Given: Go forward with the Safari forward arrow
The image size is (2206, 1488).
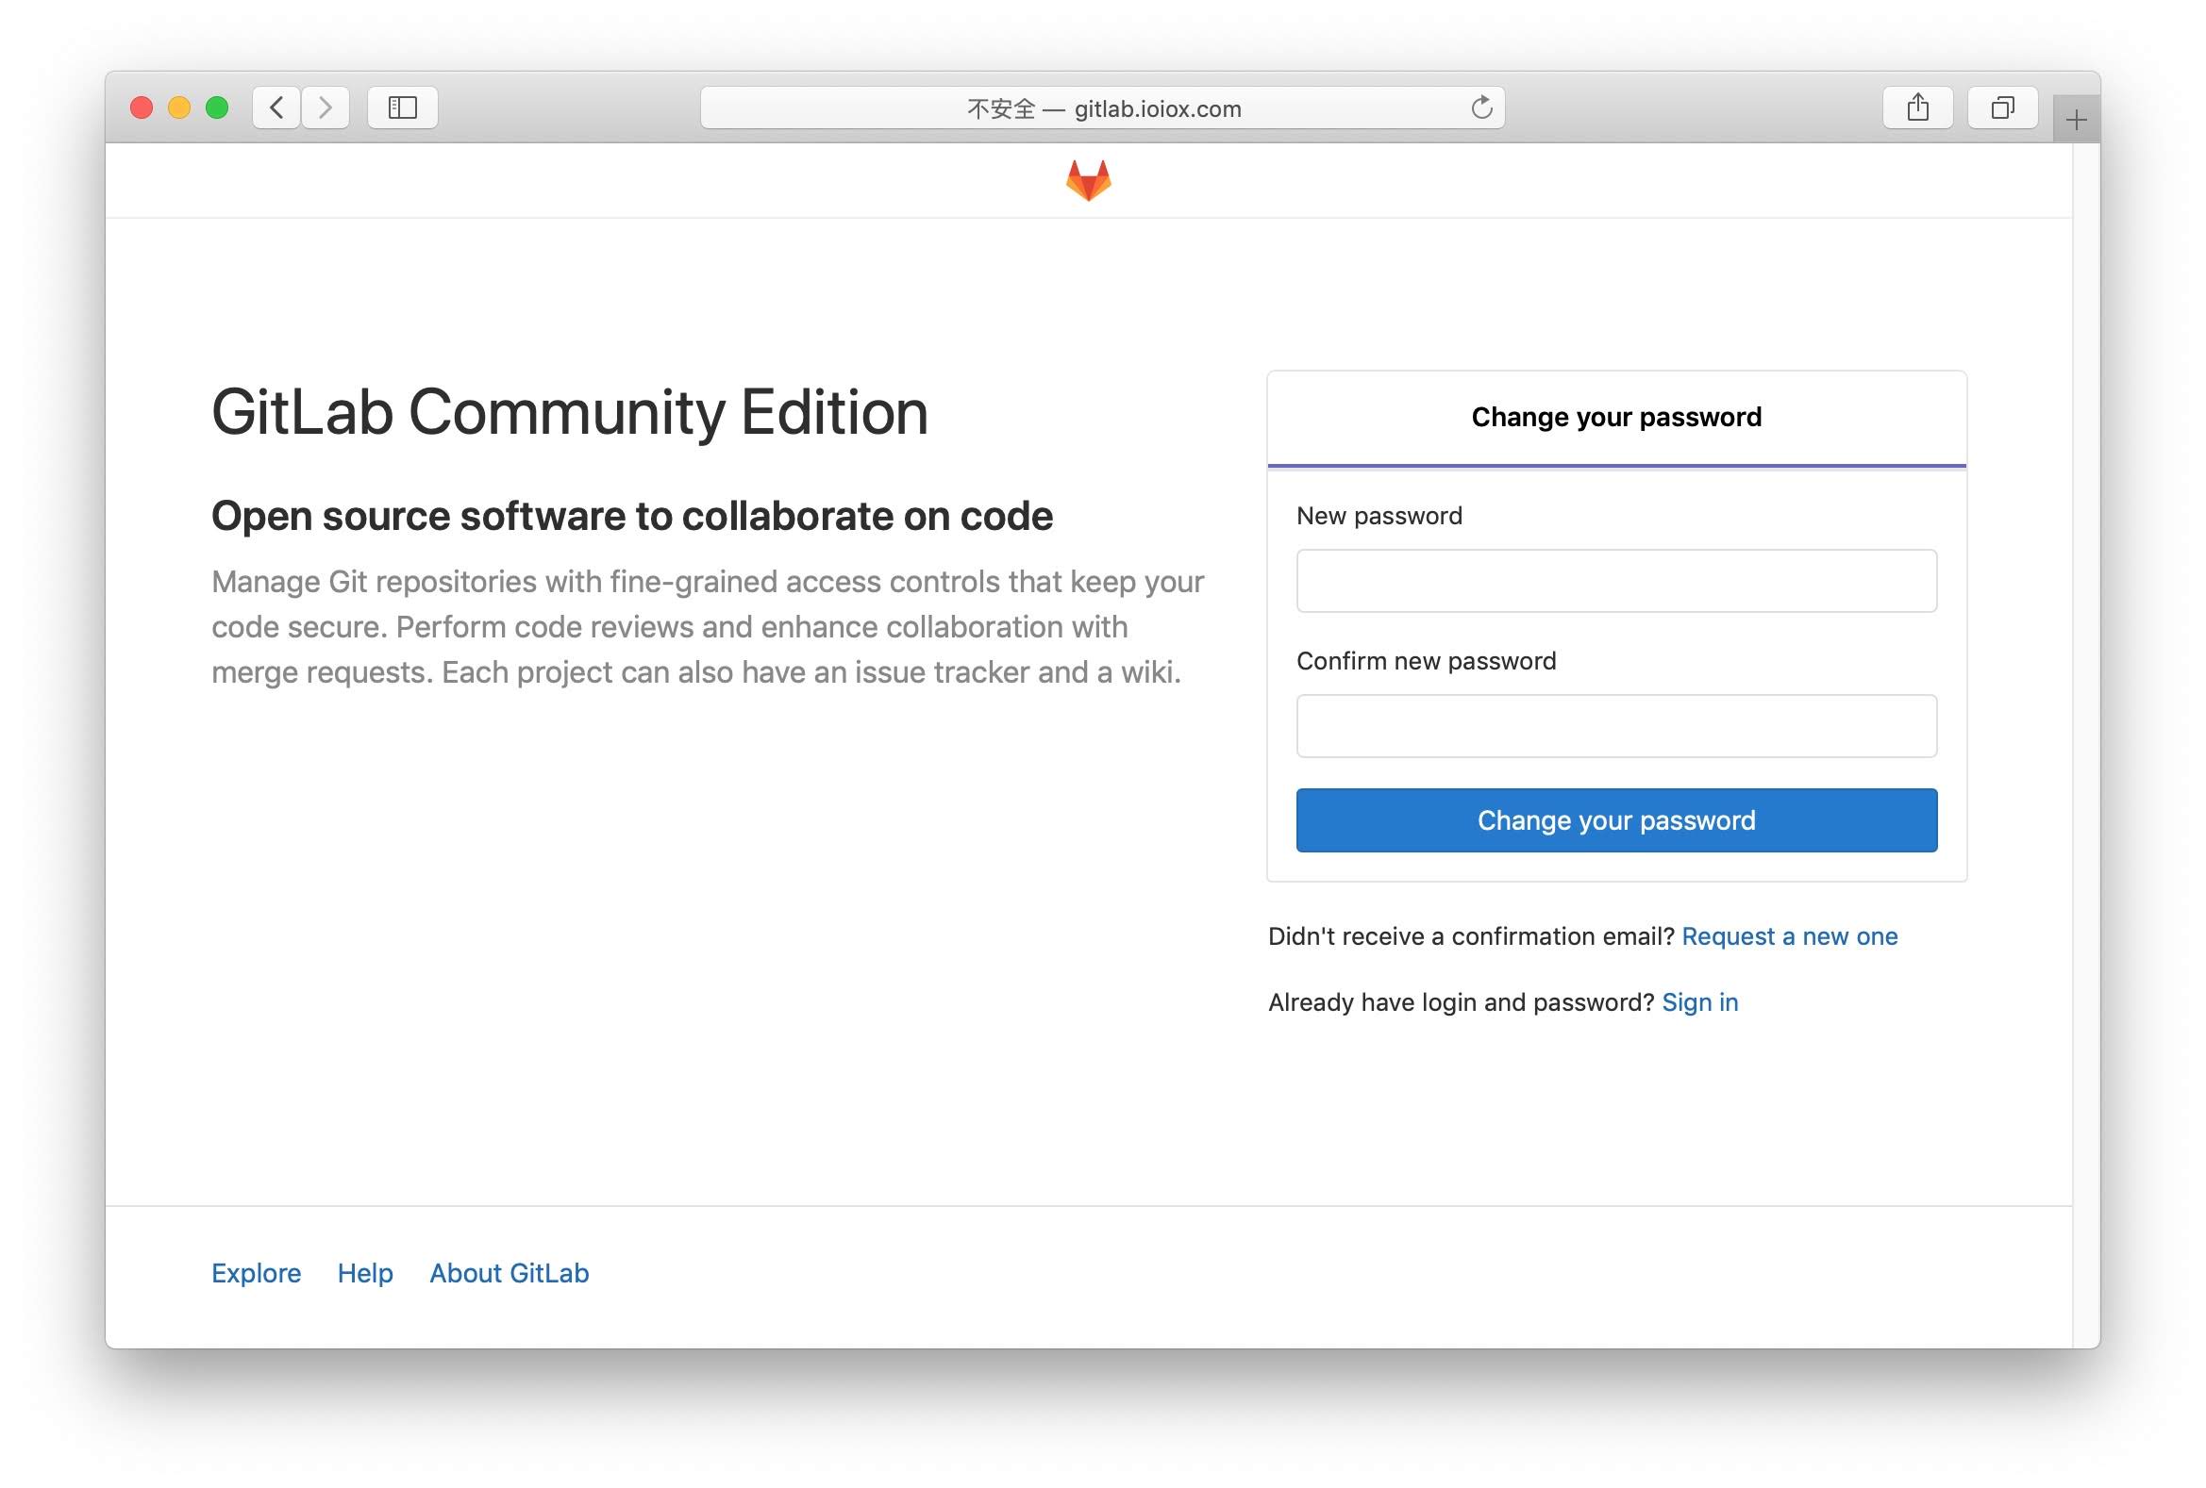Looking at the screenshot, I should click(x=326, y=107).
